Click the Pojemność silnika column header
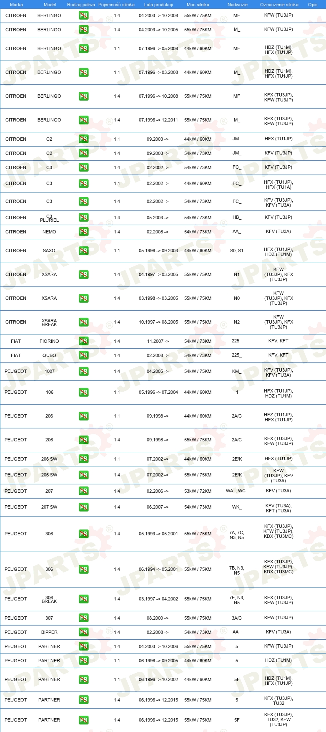Screen dimensions: 326x732 [116, 5]
